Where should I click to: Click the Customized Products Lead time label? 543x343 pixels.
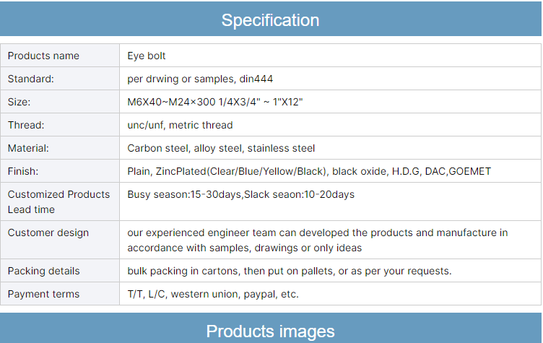pyautogui.click(x=58, y=201)
